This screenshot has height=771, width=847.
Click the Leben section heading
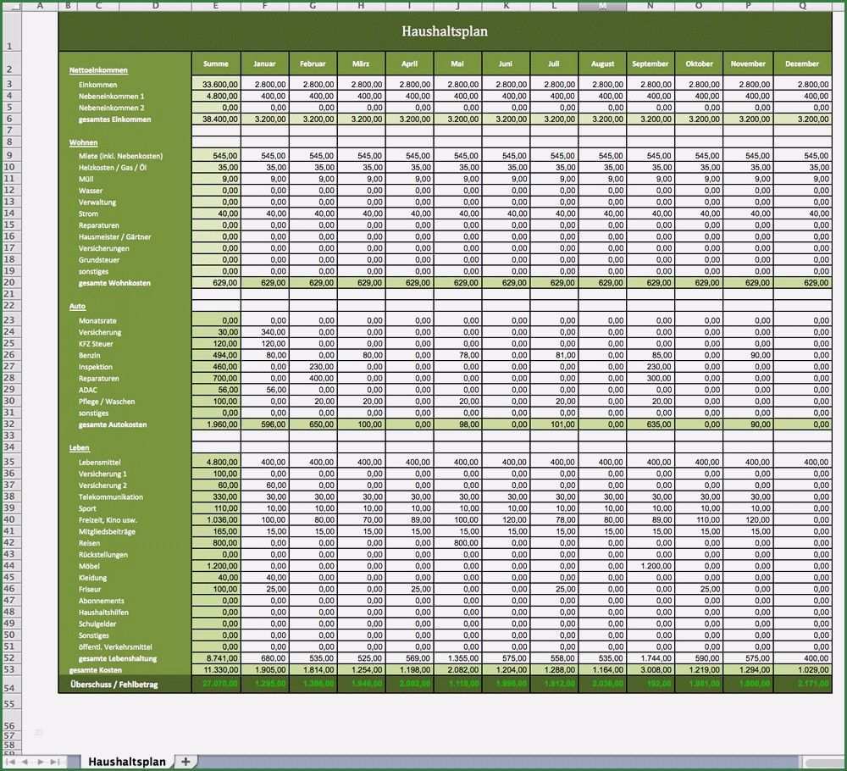pos(79,447)
